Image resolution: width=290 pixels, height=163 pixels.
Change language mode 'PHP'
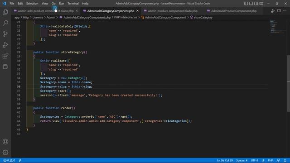pos(271,160)
